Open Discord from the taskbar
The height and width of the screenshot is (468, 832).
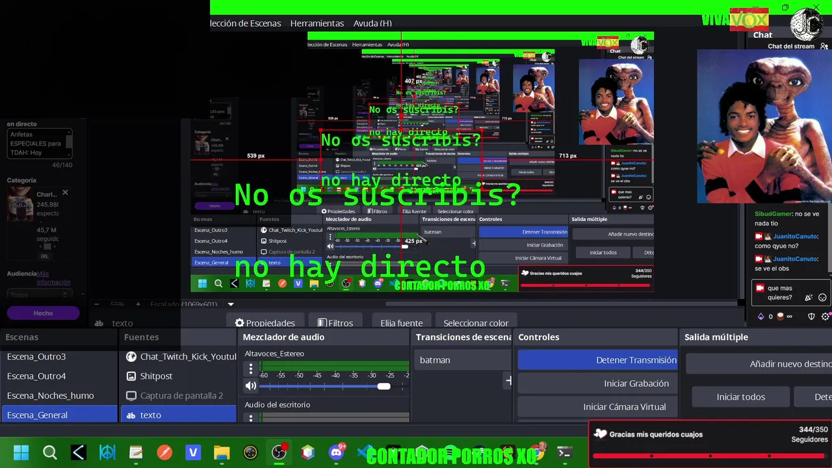[337, 452]
